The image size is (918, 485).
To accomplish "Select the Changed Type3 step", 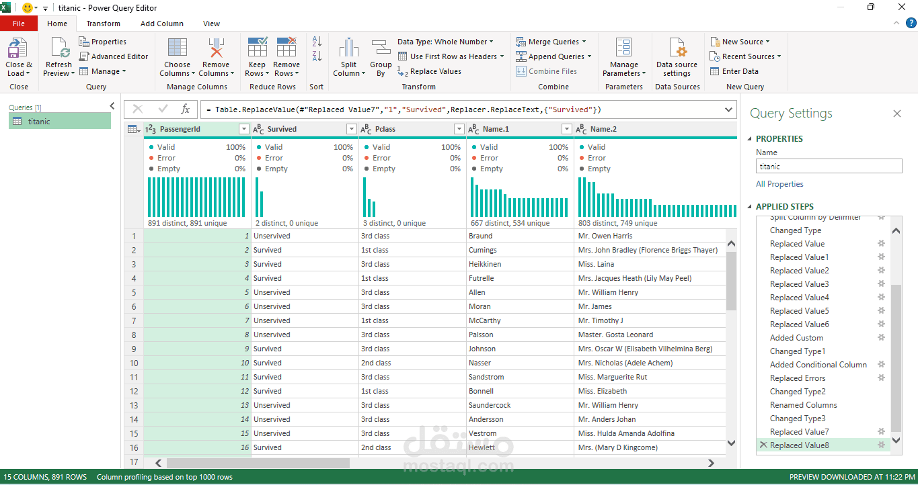I will [798, 418].
